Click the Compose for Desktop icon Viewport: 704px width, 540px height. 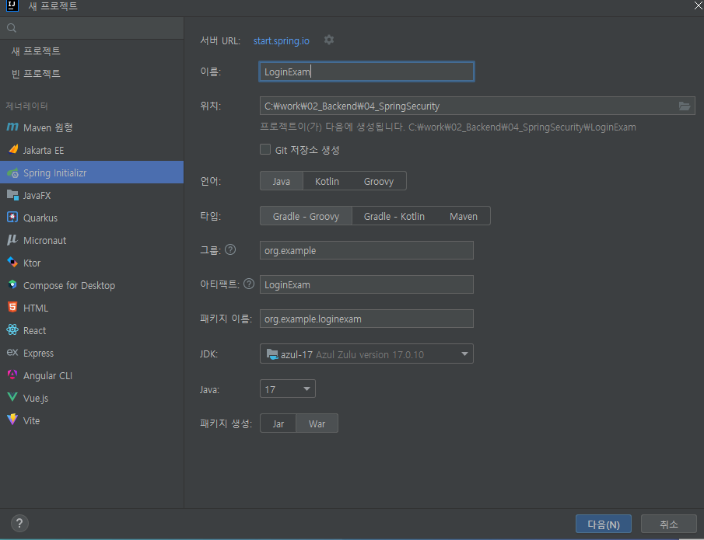click(x=12, y=285)
